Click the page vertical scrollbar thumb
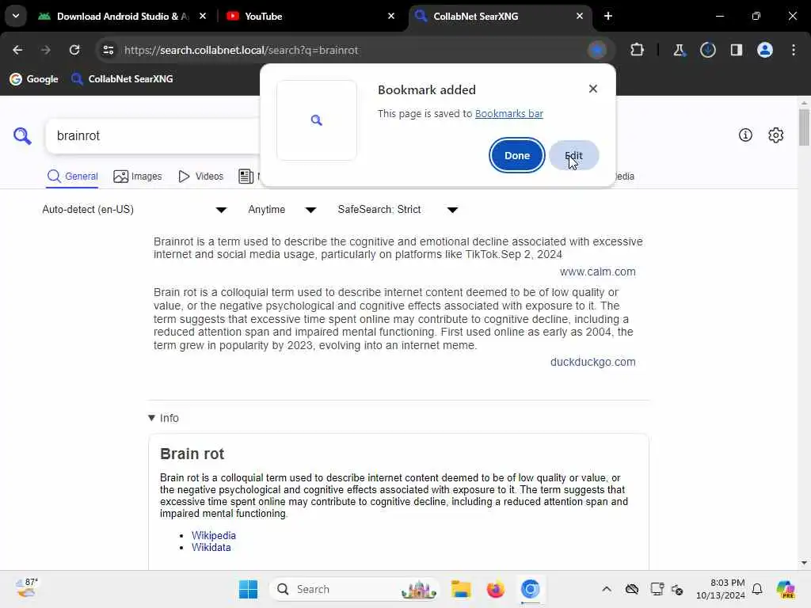The height and width of the screenshot is (608, 811). pyautogui.click(x=803, y=127)
